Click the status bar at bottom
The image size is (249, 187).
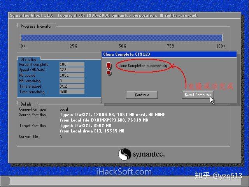pyautogui.click(x=125, y=181)
